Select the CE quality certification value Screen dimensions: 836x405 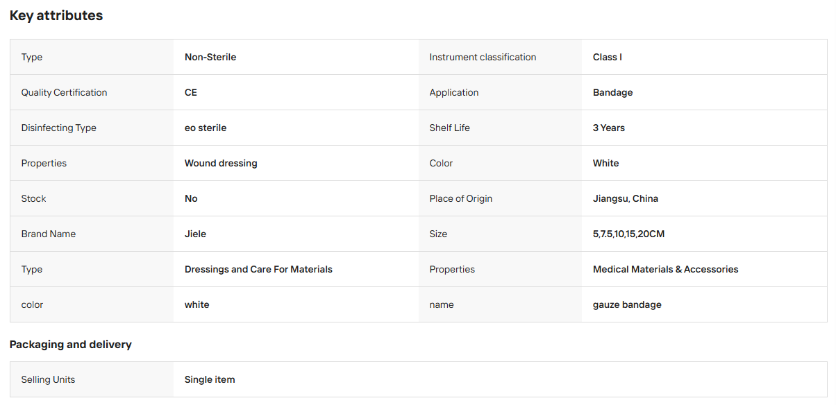[x=191, y=92]
